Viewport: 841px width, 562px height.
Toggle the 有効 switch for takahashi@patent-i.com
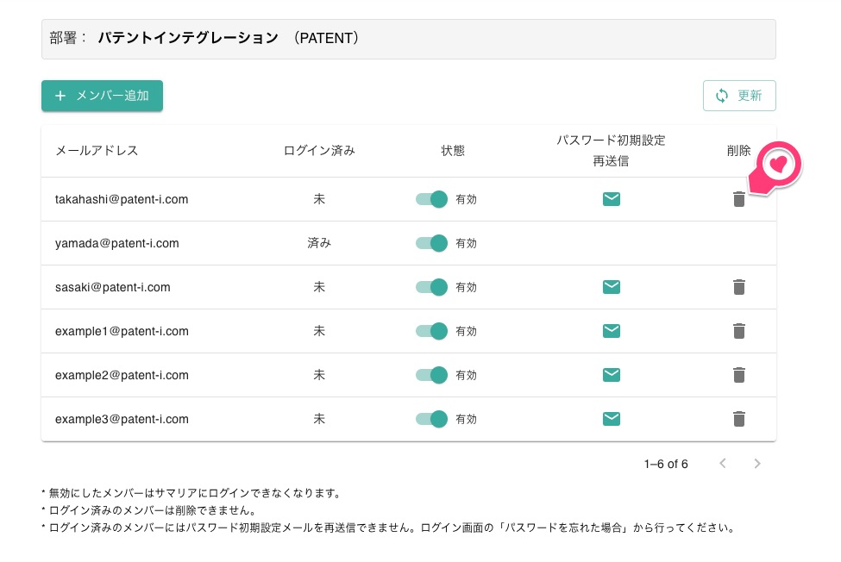pos(432,199)
